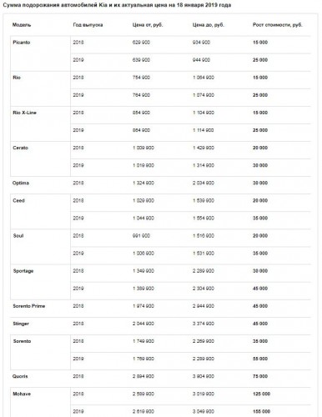The width and height of the screenshot is (322, 417).
Task: Click the table title about Kia prices
Action: coord(117,5)
